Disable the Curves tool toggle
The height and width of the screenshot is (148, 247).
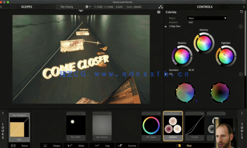(x=202, y=113)
